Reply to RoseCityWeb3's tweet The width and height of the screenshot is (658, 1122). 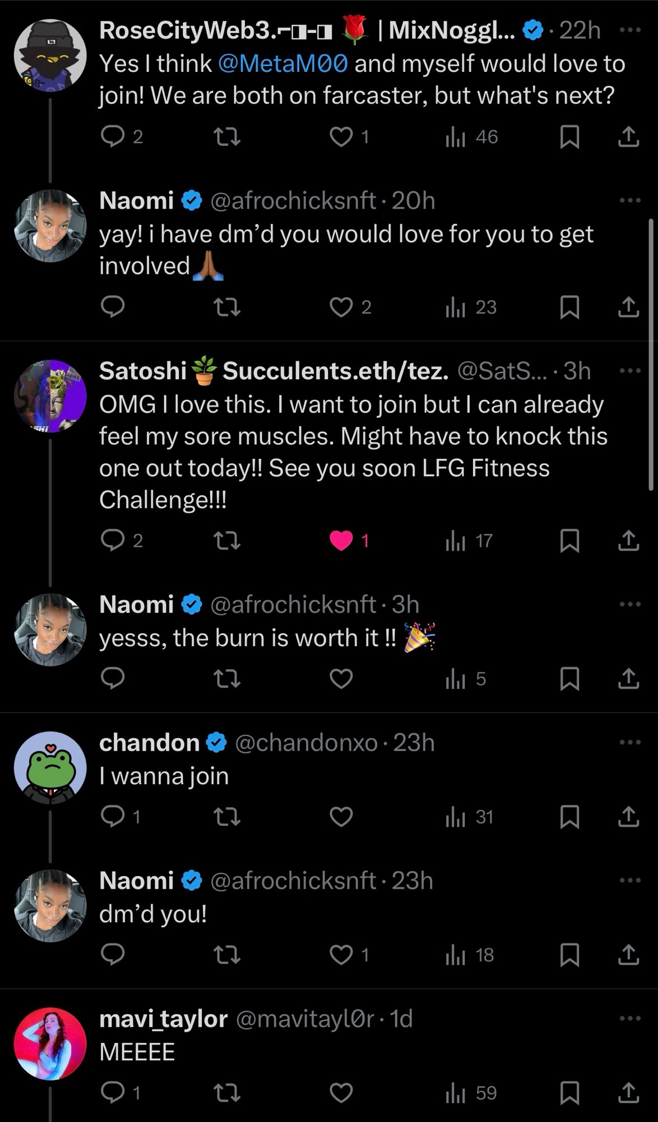(x=113, y=136)
